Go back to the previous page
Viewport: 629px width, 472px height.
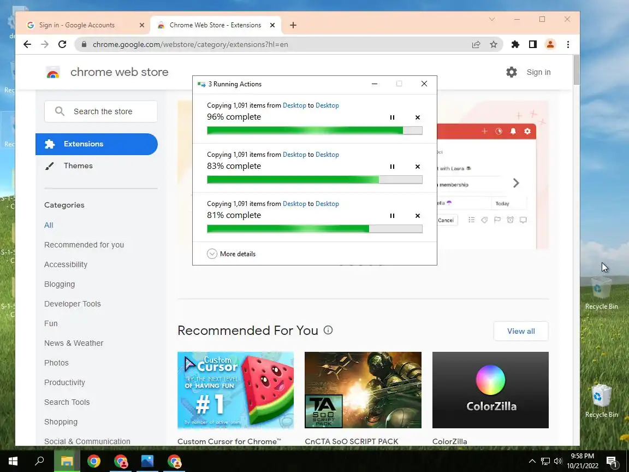click(x=27, y=44)
